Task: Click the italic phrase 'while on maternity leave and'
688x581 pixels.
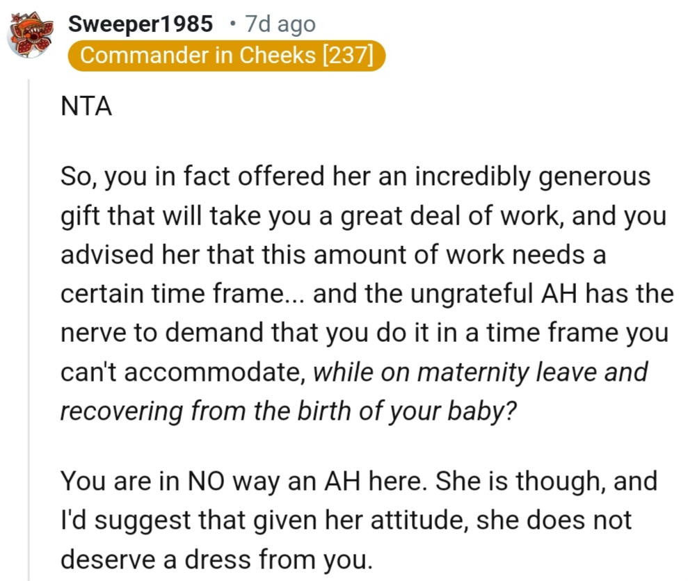Action: pyautogui.click(x=480, y=373)
